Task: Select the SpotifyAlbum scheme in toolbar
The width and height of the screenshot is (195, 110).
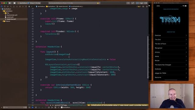Action: point(23,3)
